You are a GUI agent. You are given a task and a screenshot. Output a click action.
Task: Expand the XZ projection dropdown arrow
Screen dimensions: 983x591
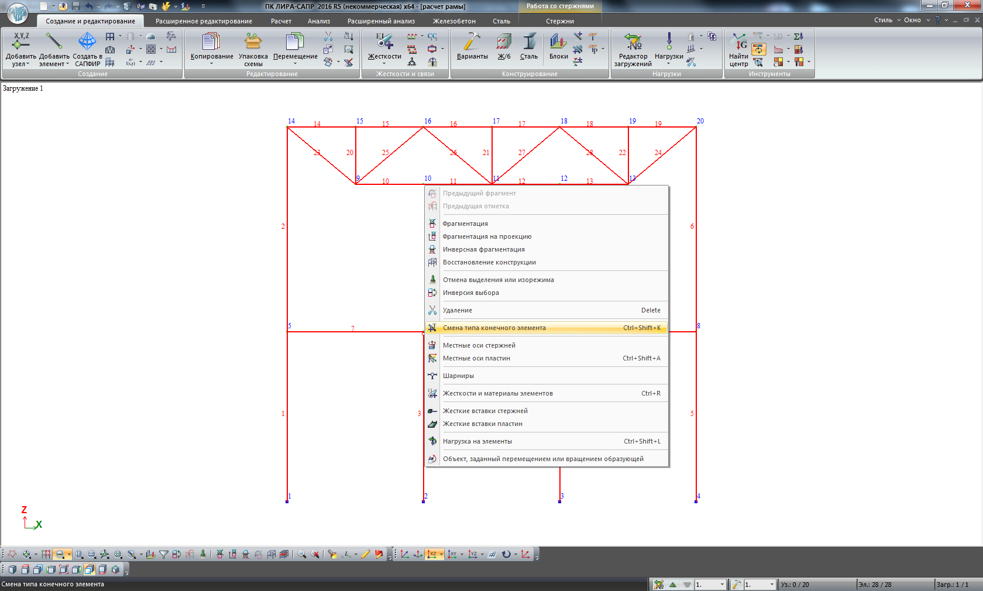click(441, 554)
